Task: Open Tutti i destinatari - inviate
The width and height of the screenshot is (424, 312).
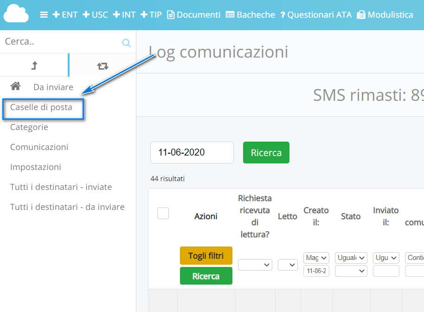Action: pos(61,187)
